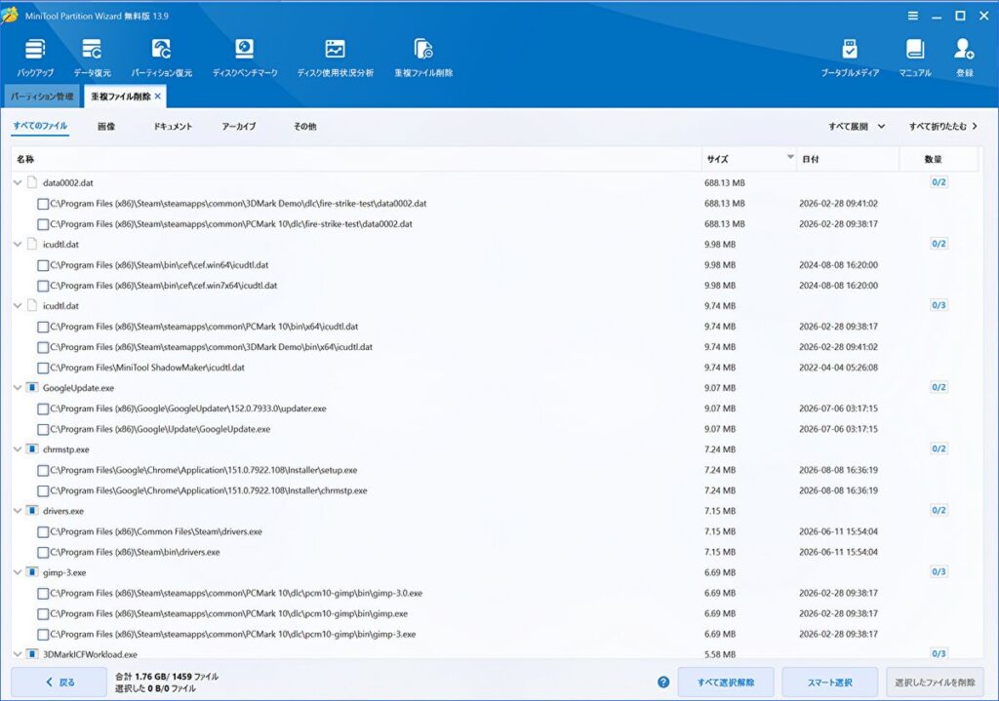Viewport: 999px width, 701px height.
Task: Click すべて選択解除 button
Action: [x=726, y=682]
